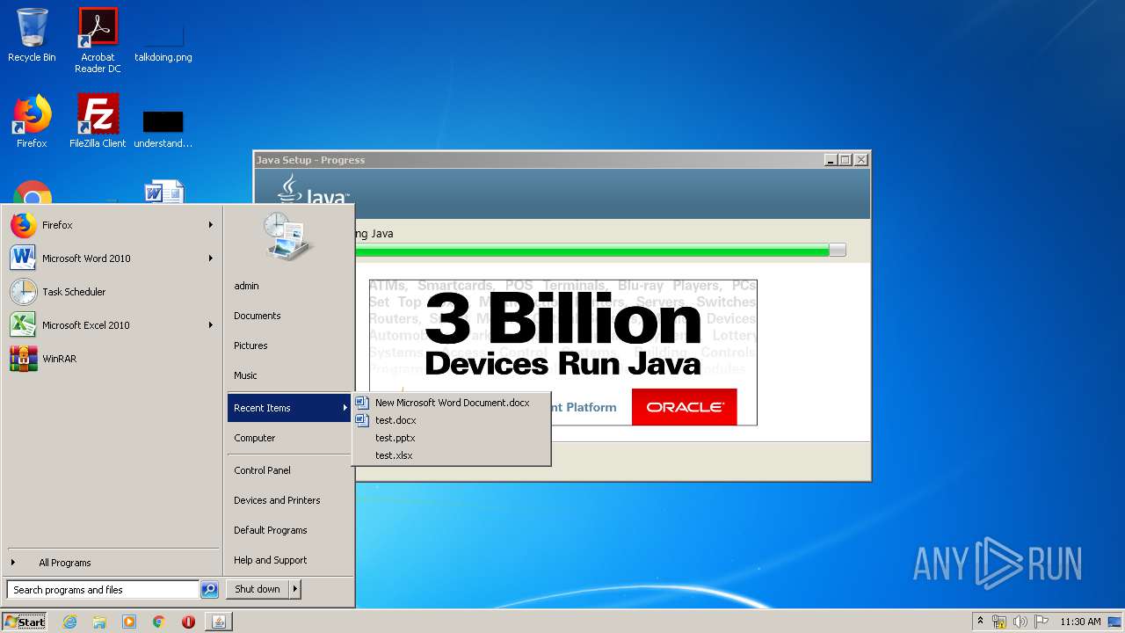Select the understand... desktop file
This screenshot has height=633, width=1125.
(x=163, y=128)
